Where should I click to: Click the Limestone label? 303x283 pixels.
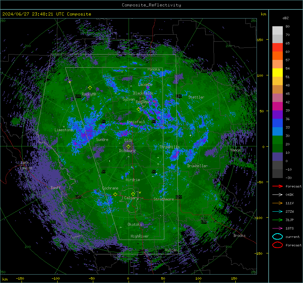[64, 130]
